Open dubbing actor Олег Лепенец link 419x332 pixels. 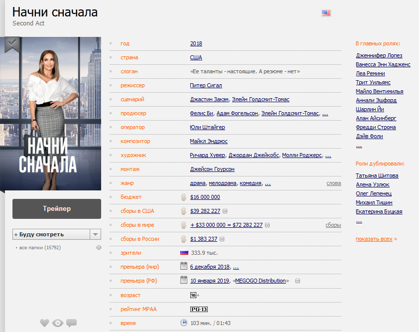374,193
